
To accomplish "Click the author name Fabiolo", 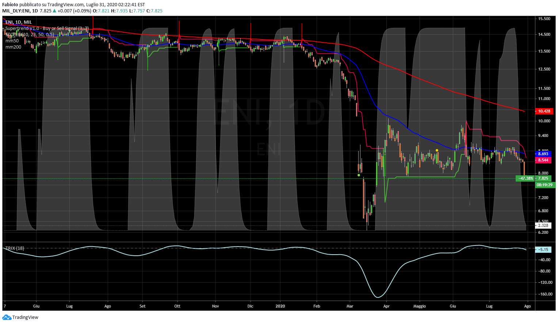I will click(x=10, y=5).
